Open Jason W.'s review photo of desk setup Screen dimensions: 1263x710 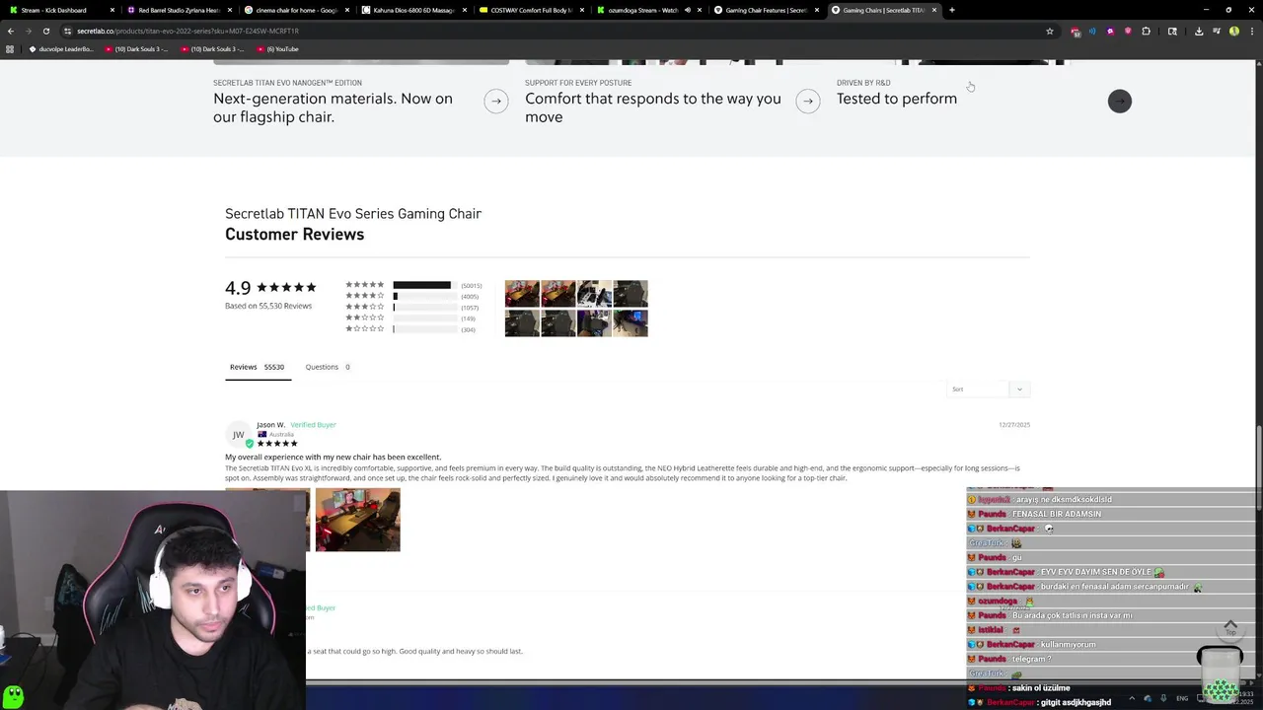click(357, 520)
